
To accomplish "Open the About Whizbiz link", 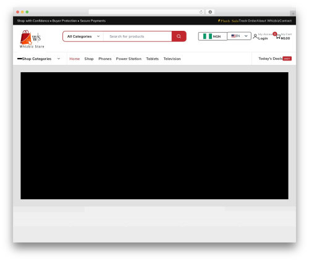I will tap(268, 21).
